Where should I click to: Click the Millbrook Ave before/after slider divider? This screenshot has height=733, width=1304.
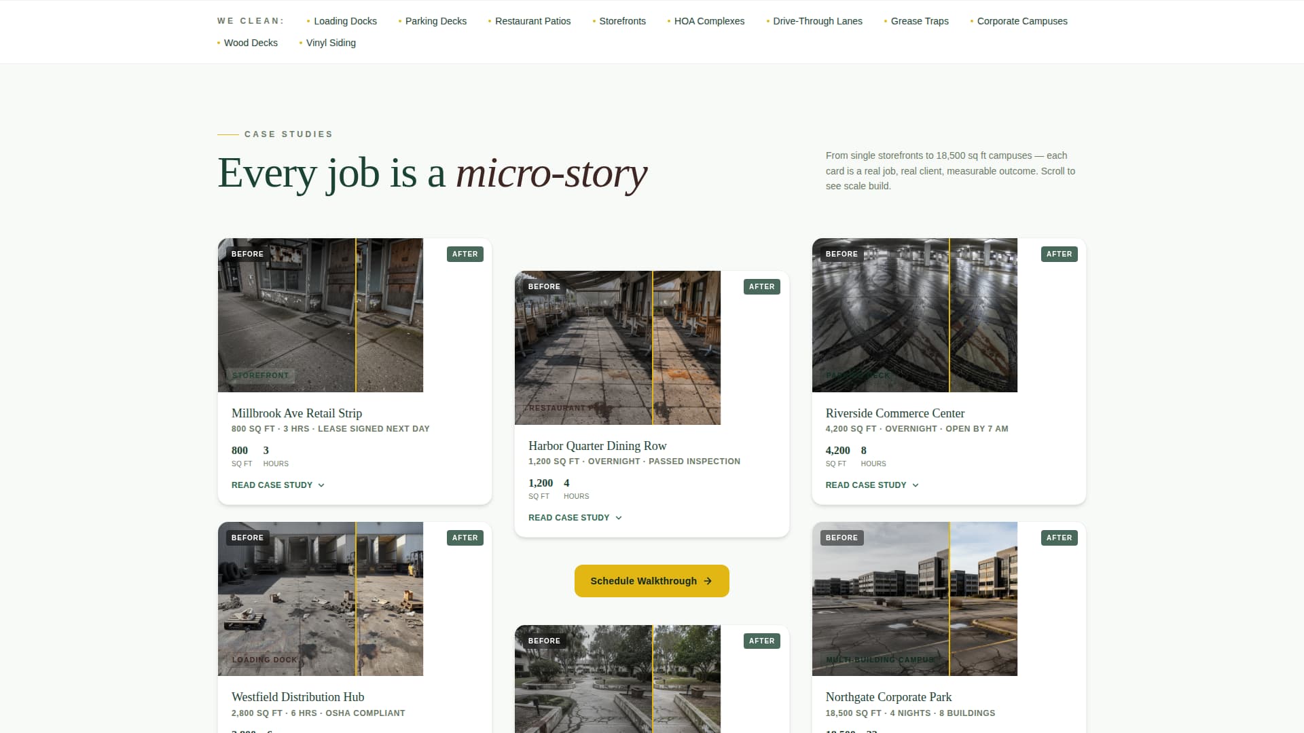tap(356, 315)
